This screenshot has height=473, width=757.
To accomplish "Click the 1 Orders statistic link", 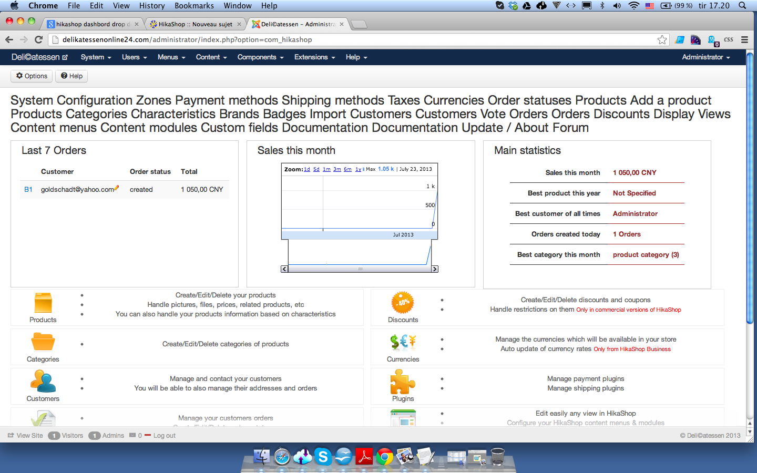I will 627,234.
